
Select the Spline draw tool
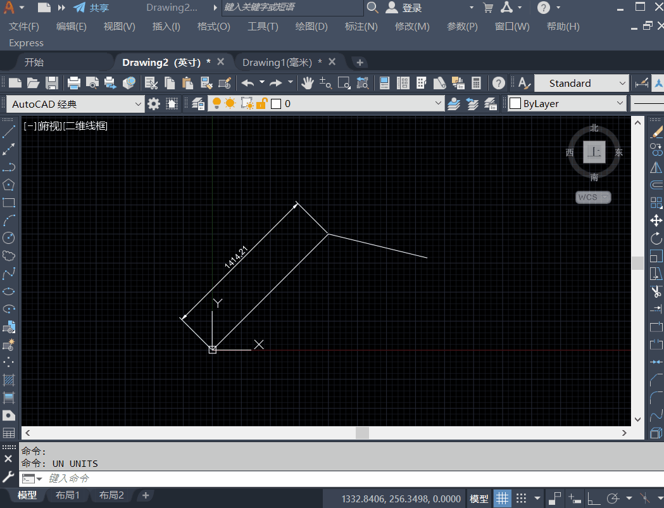8,273
